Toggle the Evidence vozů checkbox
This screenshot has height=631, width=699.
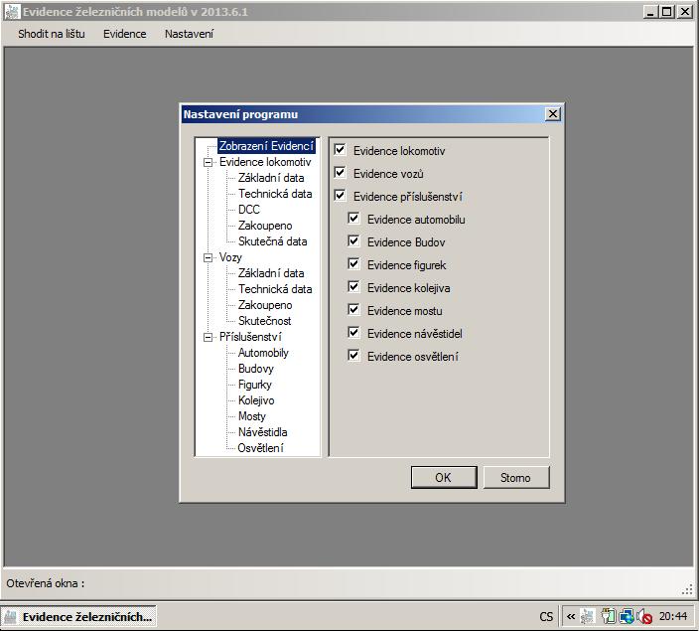click(341, 173)
